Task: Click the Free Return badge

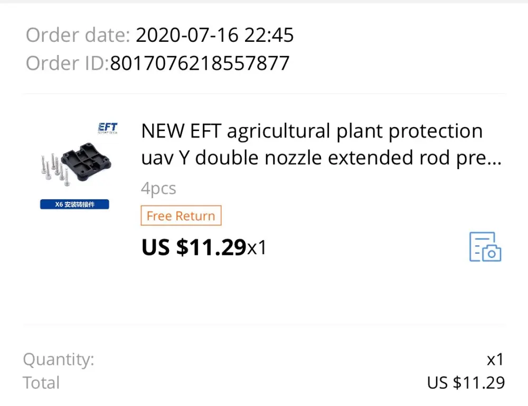Action: click(181, 216)
